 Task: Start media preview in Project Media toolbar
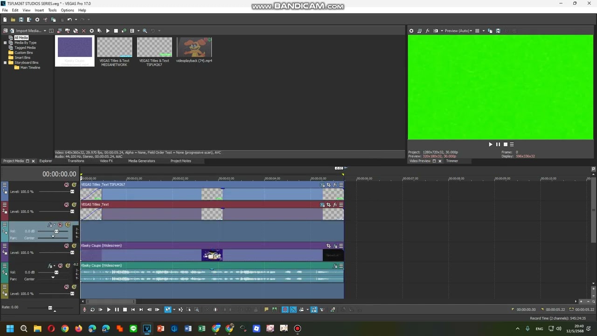point(108,31)
